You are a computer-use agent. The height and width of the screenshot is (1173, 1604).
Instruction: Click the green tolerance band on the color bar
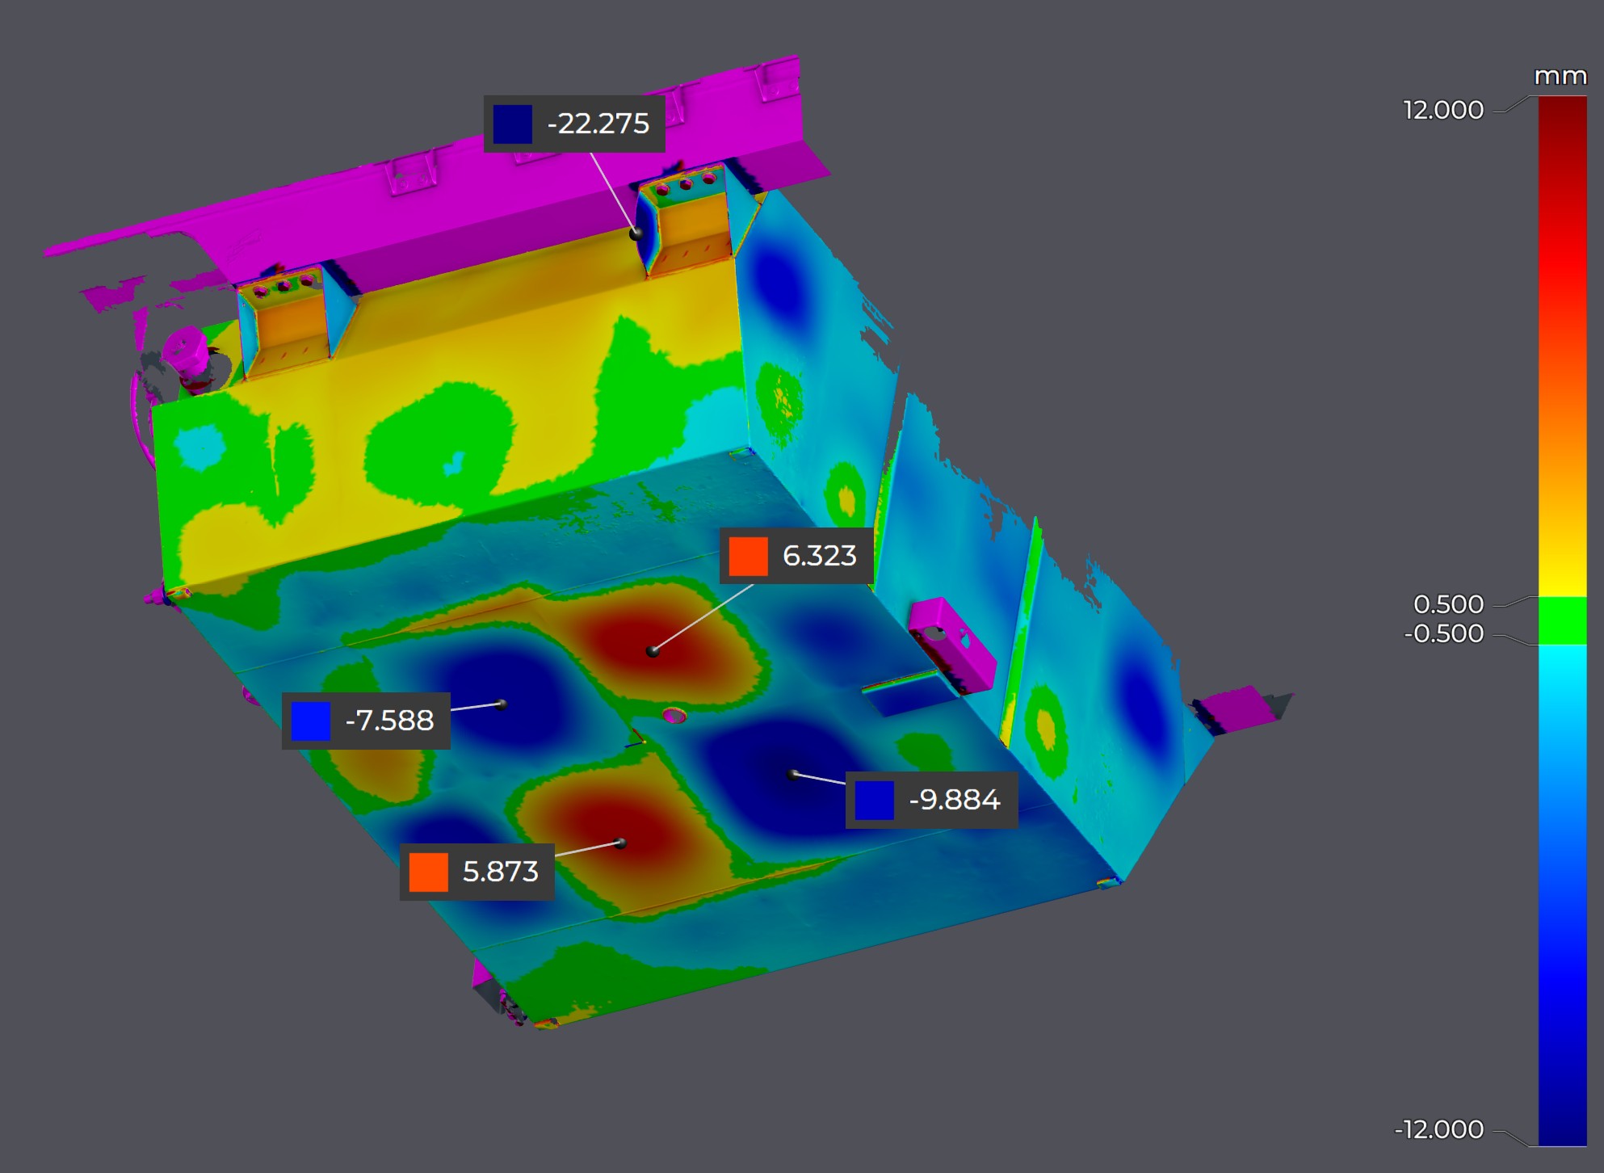1562,620
